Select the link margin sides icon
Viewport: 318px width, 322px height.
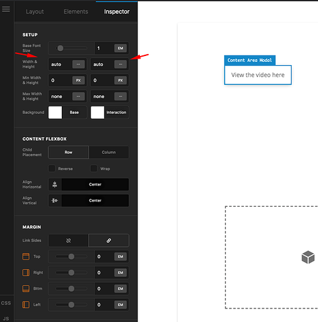109,240
